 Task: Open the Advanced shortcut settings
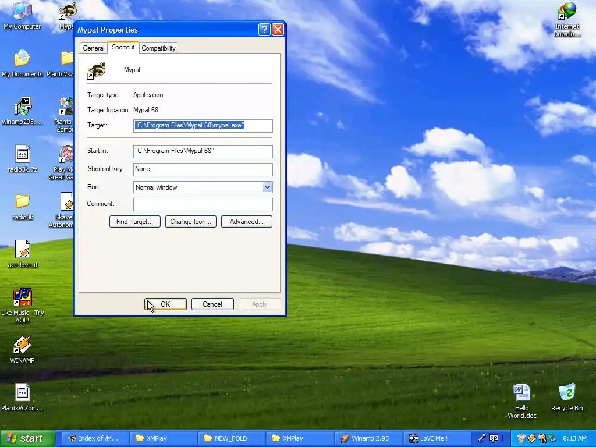point(247,222)
